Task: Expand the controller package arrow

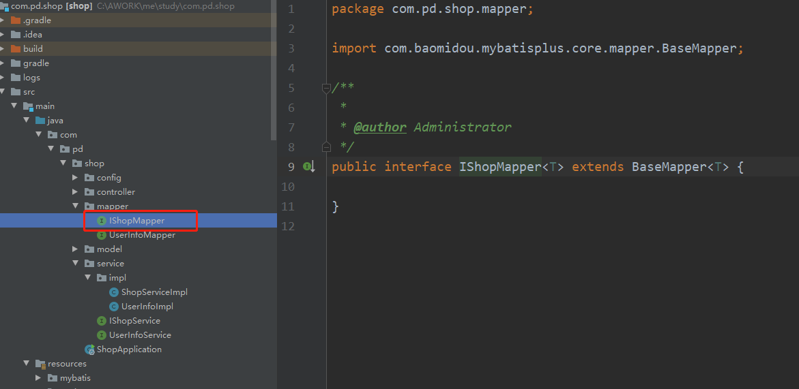Action: coord(75,191)
